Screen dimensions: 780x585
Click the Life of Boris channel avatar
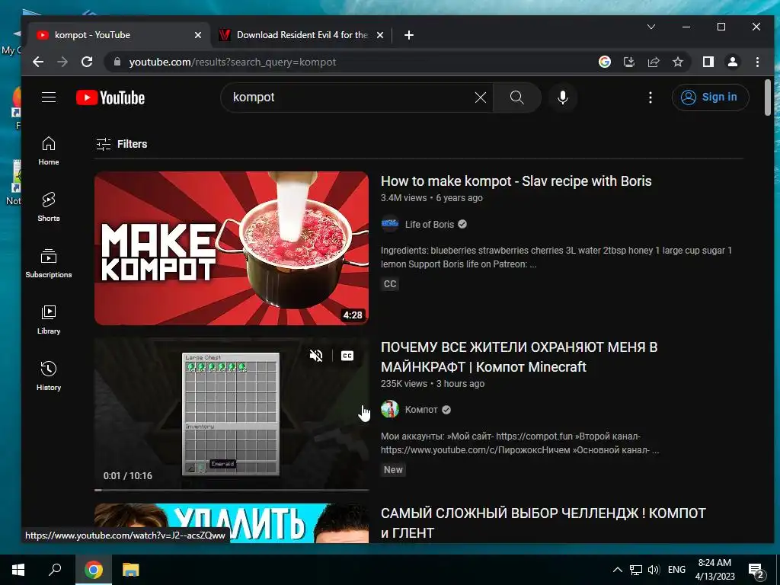390,224
